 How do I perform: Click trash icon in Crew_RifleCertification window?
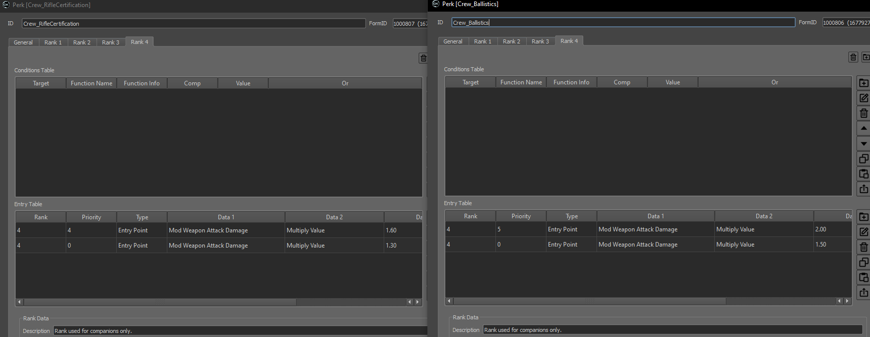pyautogui.click(x=424, y=58)
